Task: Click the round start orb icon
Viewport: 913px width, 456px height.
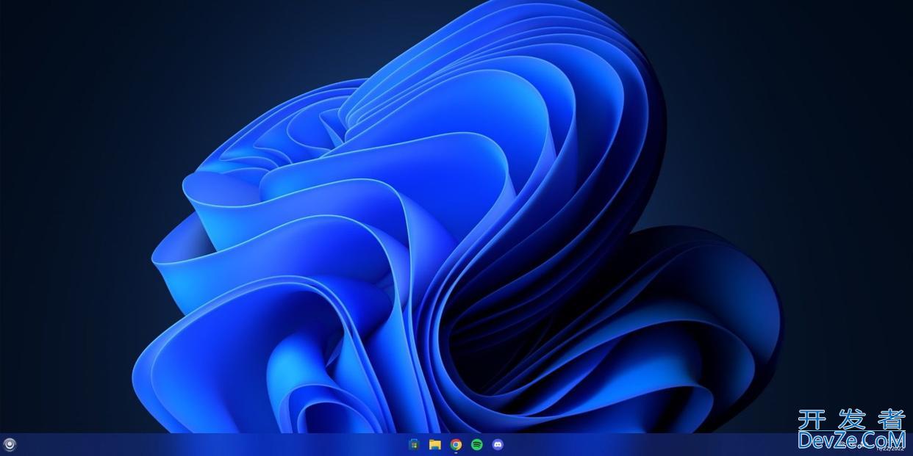Action: tap(10, 444)
